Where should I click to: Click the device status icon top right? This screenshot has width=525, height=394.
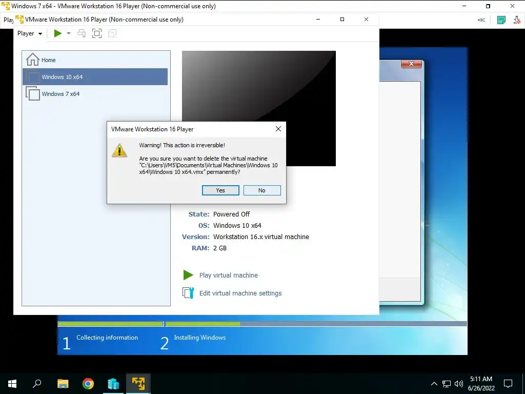(x=517, y=20)
